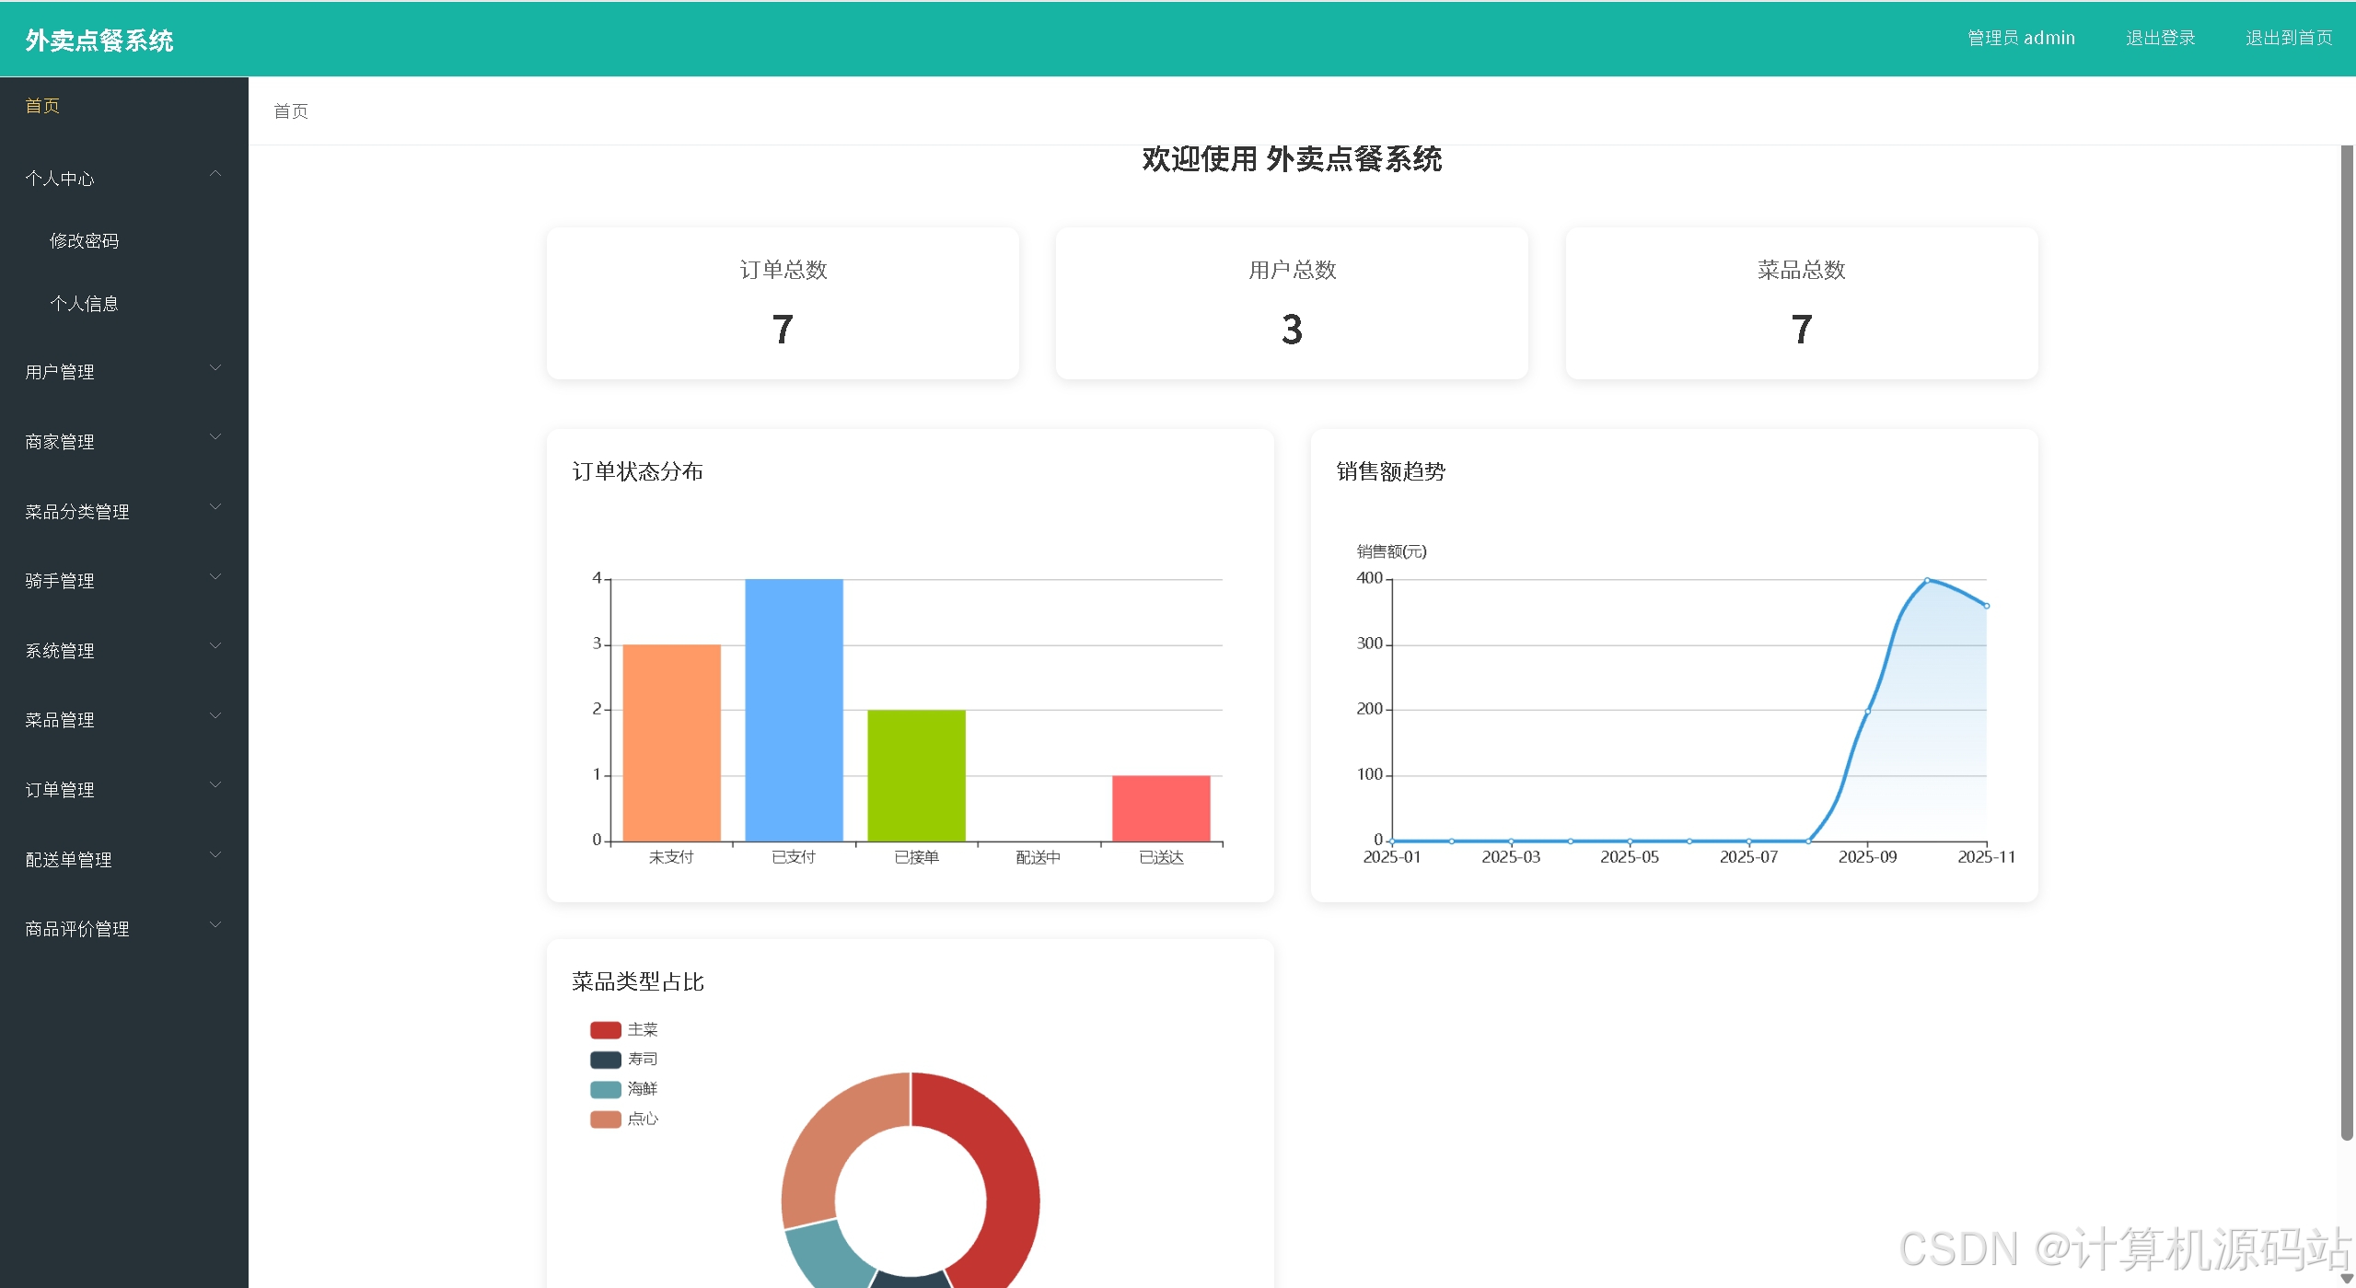
Task: Click the 销售额趋势 chart title
Action: click(1390, 471)
